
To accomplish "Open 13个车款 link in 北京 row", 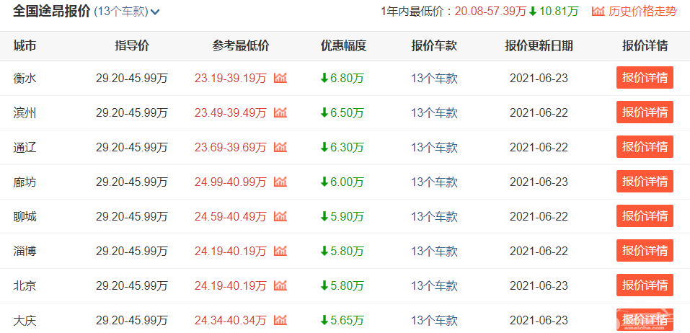I will click(434, 286).
